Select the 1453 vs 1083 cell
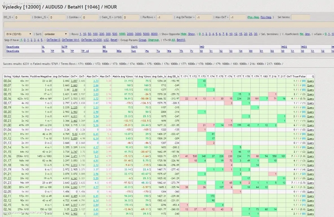The image size is (334, 217). click(41, 156)
